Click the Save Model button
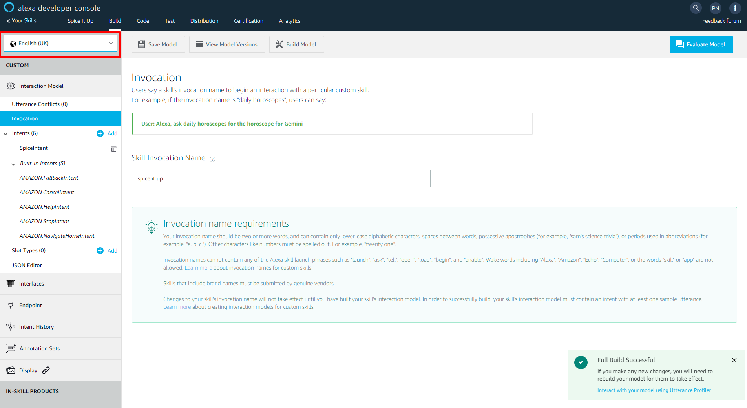 [158, 44]
